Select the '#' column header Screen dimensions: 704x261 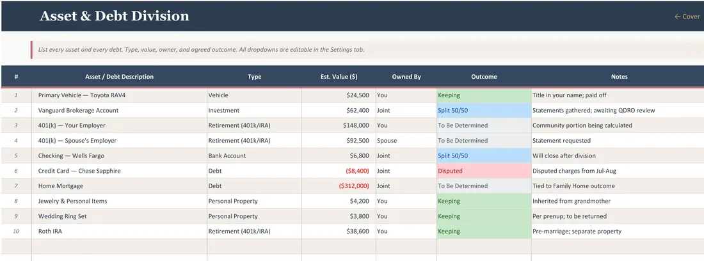(x=16, y=77)
